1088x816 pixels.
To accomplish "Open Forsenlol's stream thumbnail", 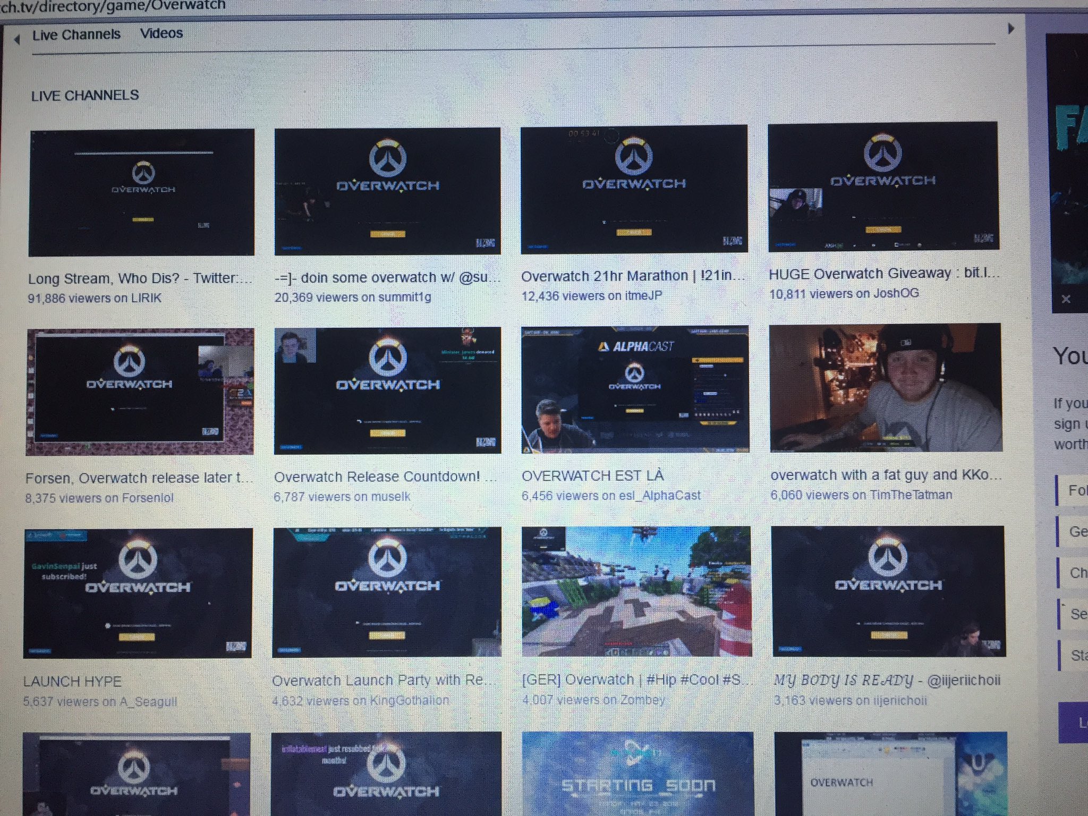I will tap(140, 392).
